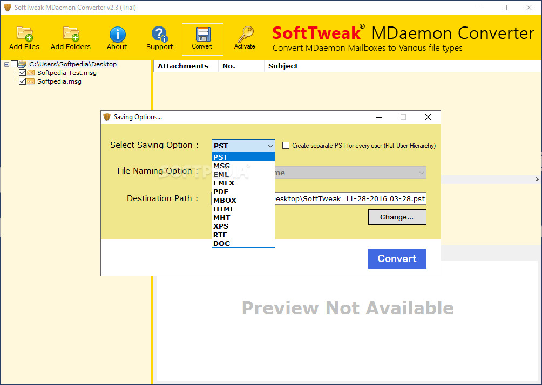Select MBOX from the saving option list

243,200
